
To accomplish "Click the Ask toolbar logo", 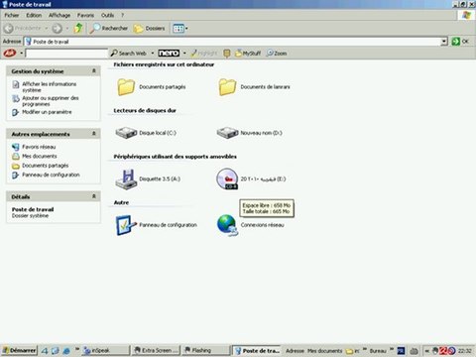I will (x=10, y=53).
